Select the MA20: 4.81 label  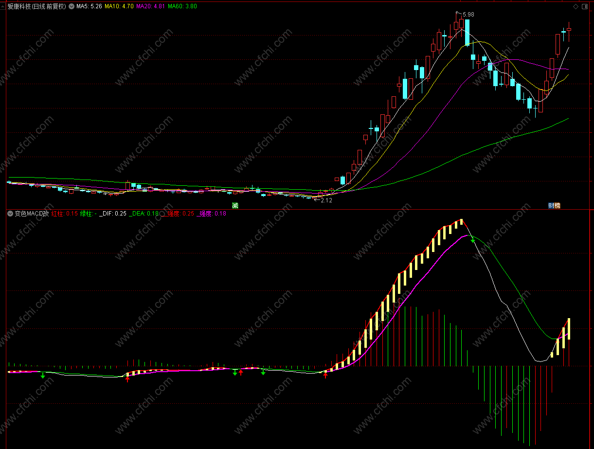150,6
